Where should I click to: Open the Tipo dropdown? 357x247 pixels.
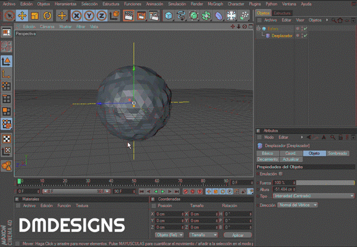pos(314,196)
